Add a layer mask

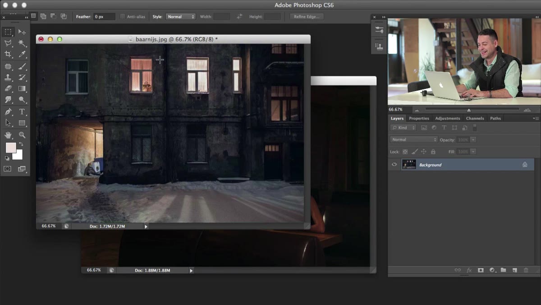(481, 270)
